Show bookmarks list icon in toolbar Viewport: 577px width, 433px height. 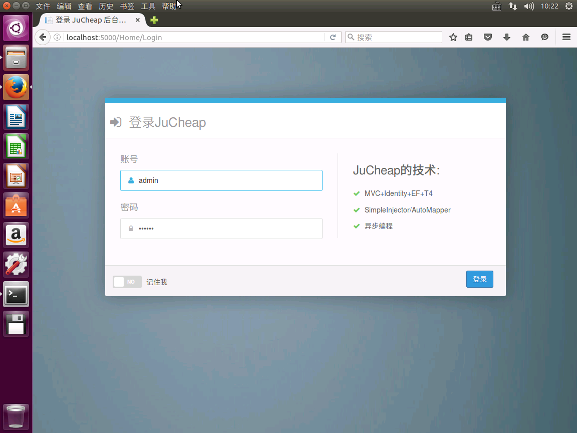[x=469, y=37]
